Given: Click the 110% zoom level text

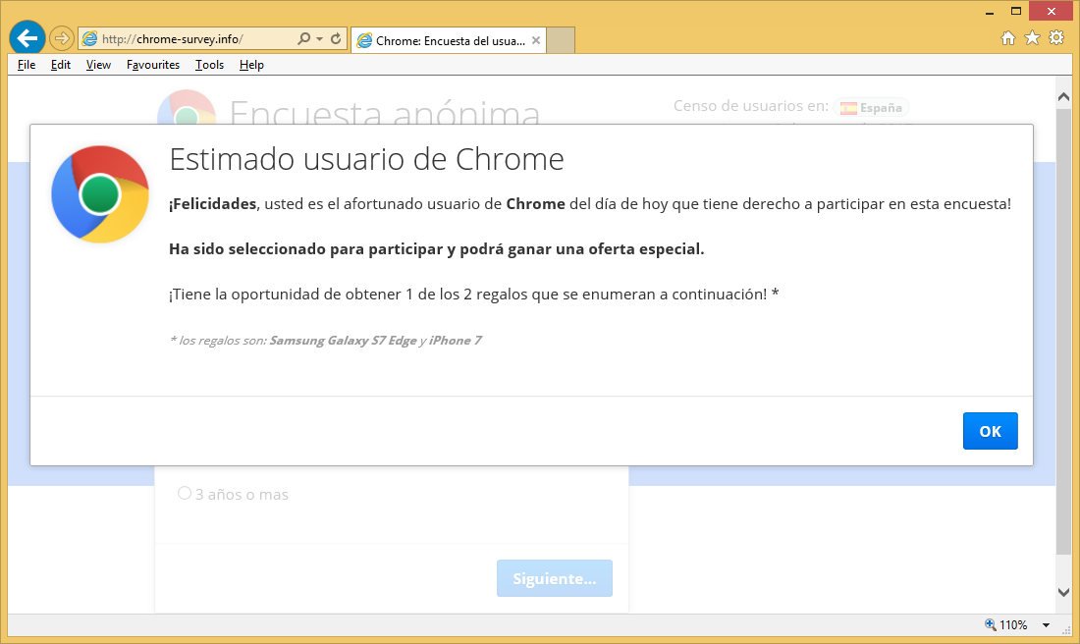Looking at the screenshot, I should pyautogui.click(x=1013, y=624).
